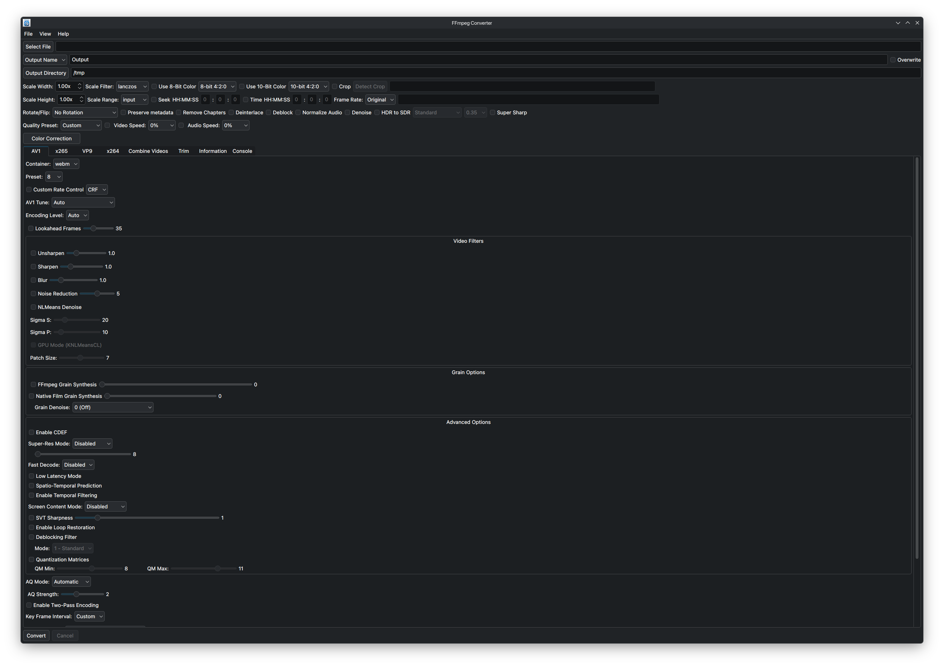Open the Console tab
This screenshot has height=668, width=944.
pyautogui.click(x=242, y=151)
